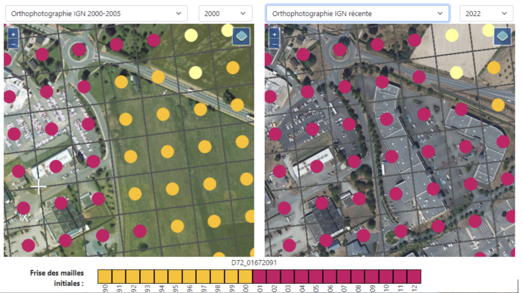Select year 06 cell in frise

point(330,276)
